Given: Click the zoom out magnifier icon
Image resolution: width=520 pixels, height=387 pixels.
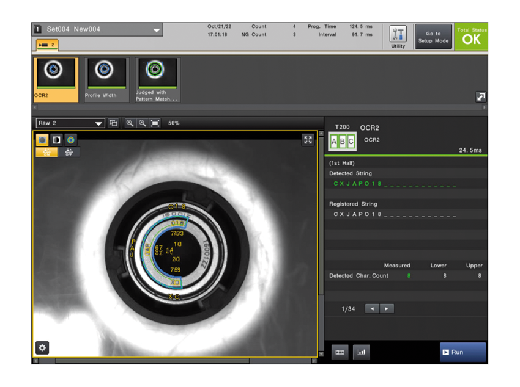Looking at the screenshot, I should (x=143, y=123).
